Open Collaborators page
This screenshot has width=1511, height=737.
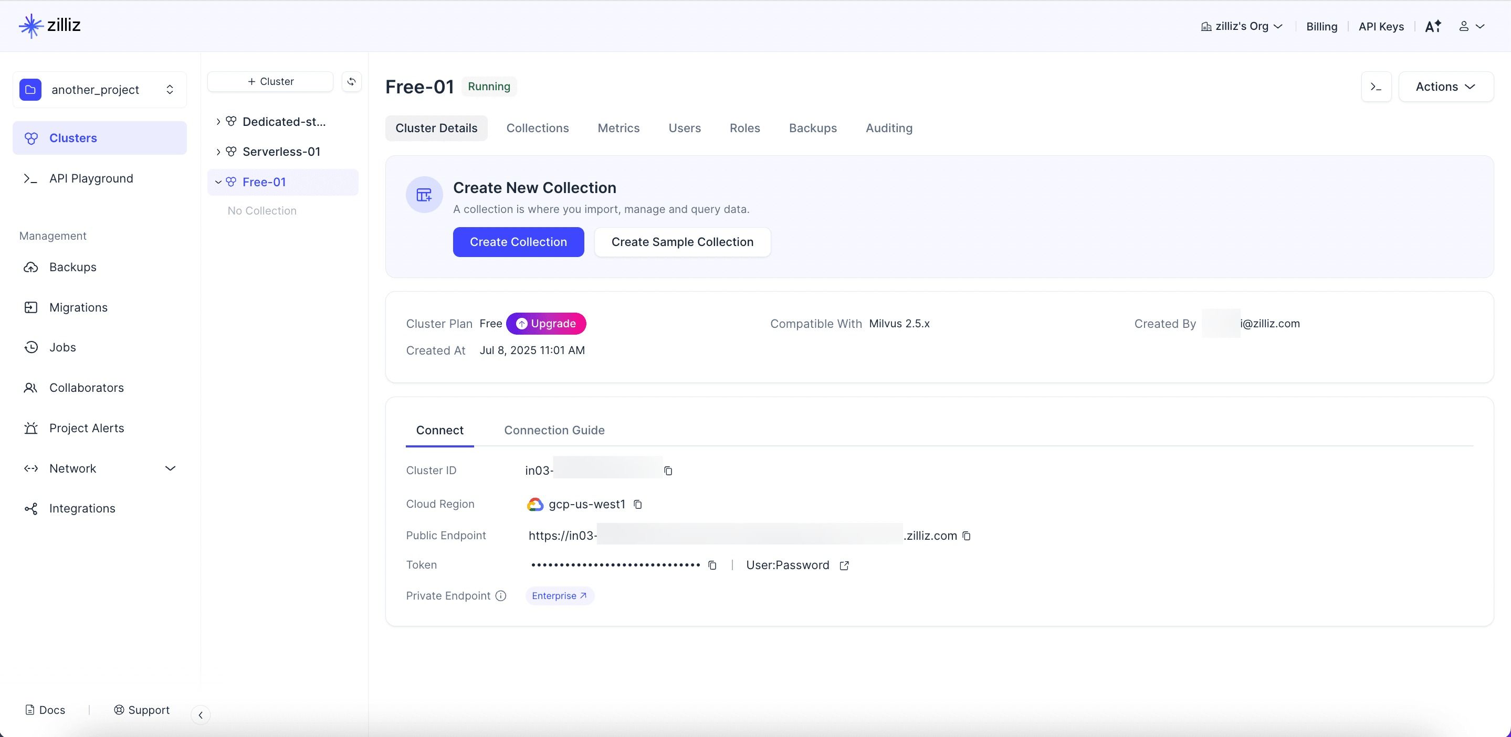(x=100, y=388)
